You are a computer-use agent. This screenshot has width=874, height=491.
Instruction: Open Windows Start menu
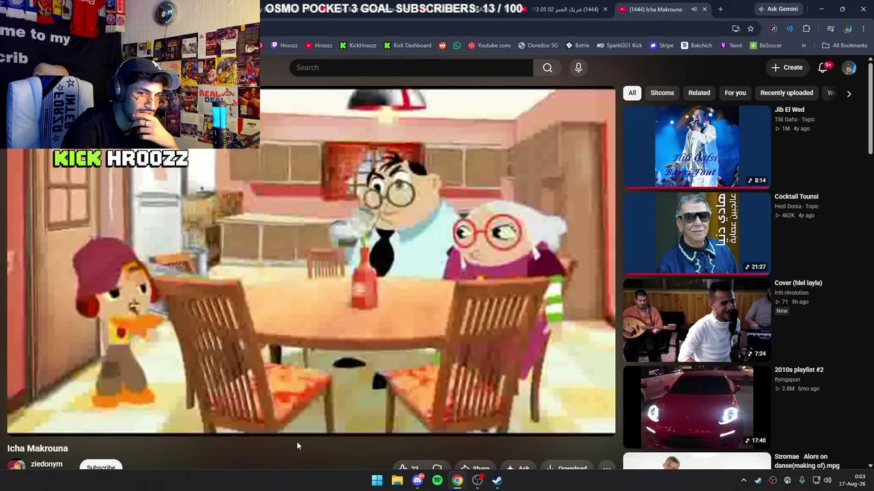(x=377, y=480)
